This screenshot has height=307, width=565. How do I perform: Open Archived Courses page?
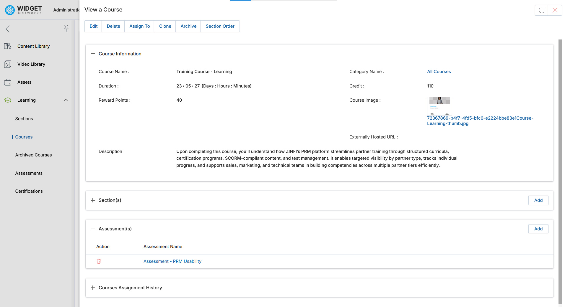34,155
